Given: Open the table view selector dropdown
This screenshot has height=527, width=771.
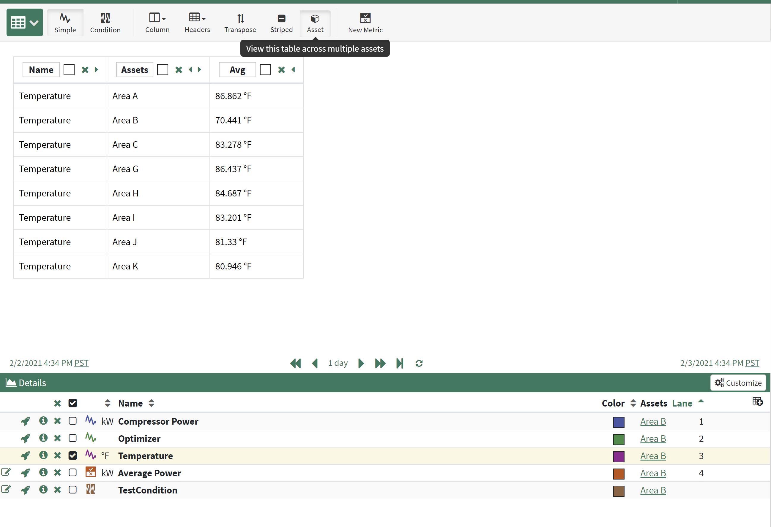Looking at the screenshot, I should (25, 23).
